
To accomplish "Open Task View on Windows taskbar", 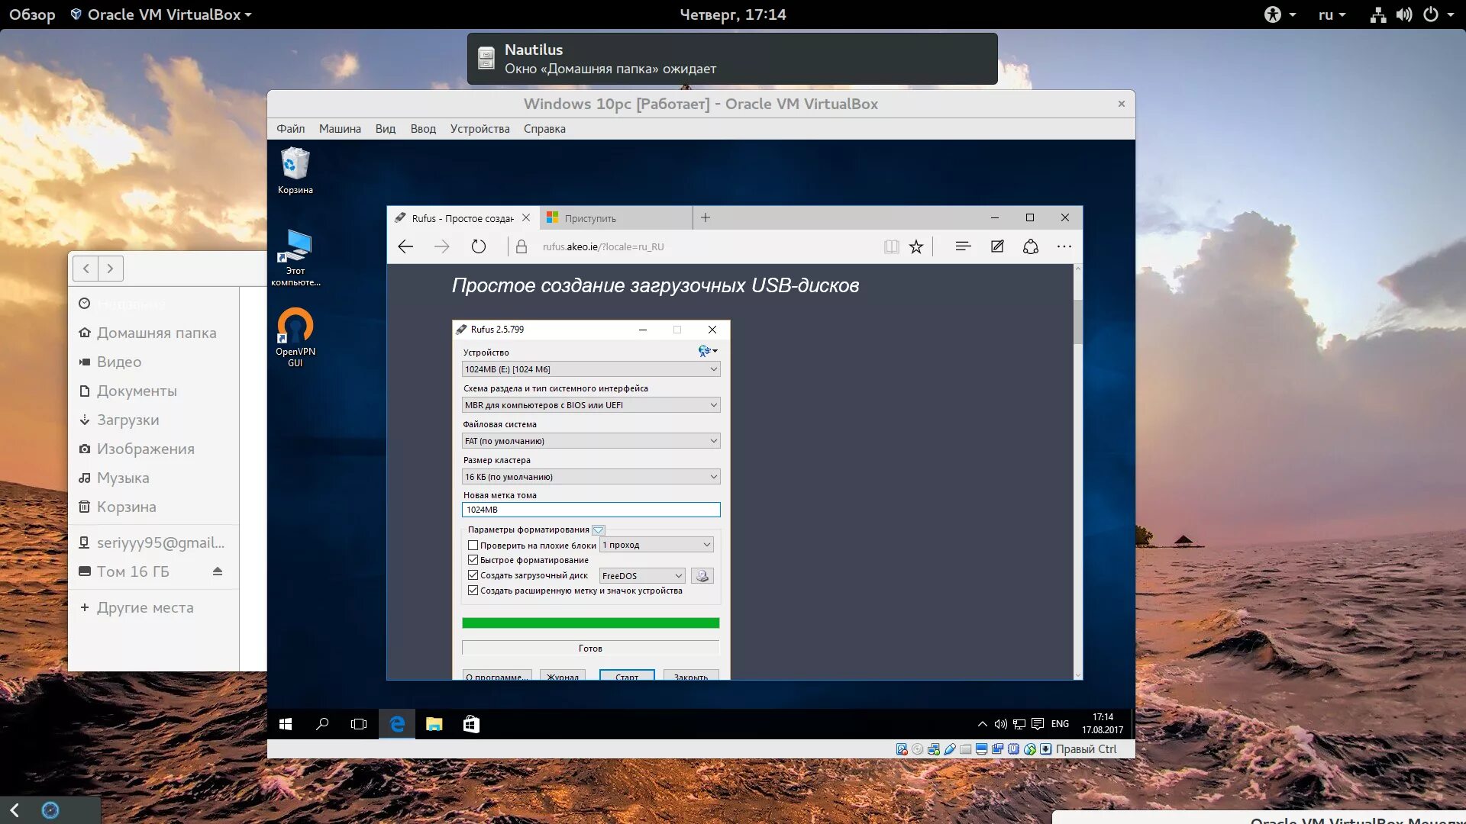I will pyautogui.click(x=359, y=724).
